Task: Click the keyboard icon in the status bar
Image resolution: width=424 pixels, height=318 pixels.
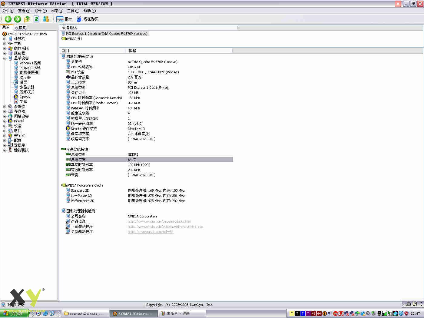Action: pos(408,304)
